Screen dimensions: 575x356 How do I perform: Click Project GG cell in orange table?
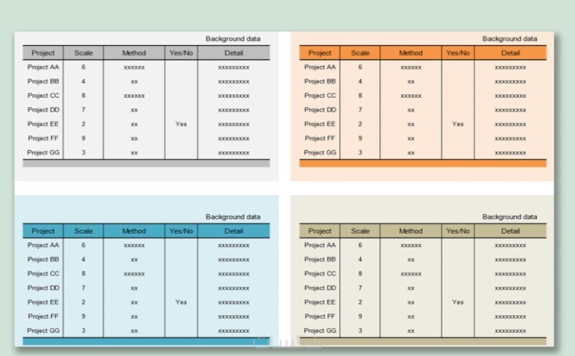320,152
